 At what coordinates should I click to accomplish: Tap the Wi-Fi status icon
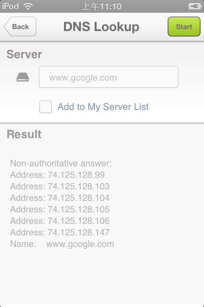click(x=28, y=6)
